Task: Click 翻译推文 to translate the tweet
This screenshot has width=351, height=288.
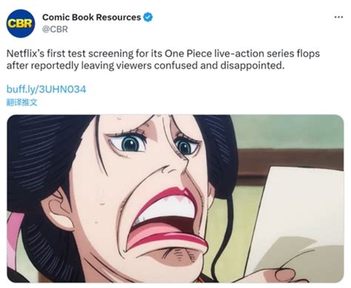Action: pyautogui.click(x=22, y=102)
